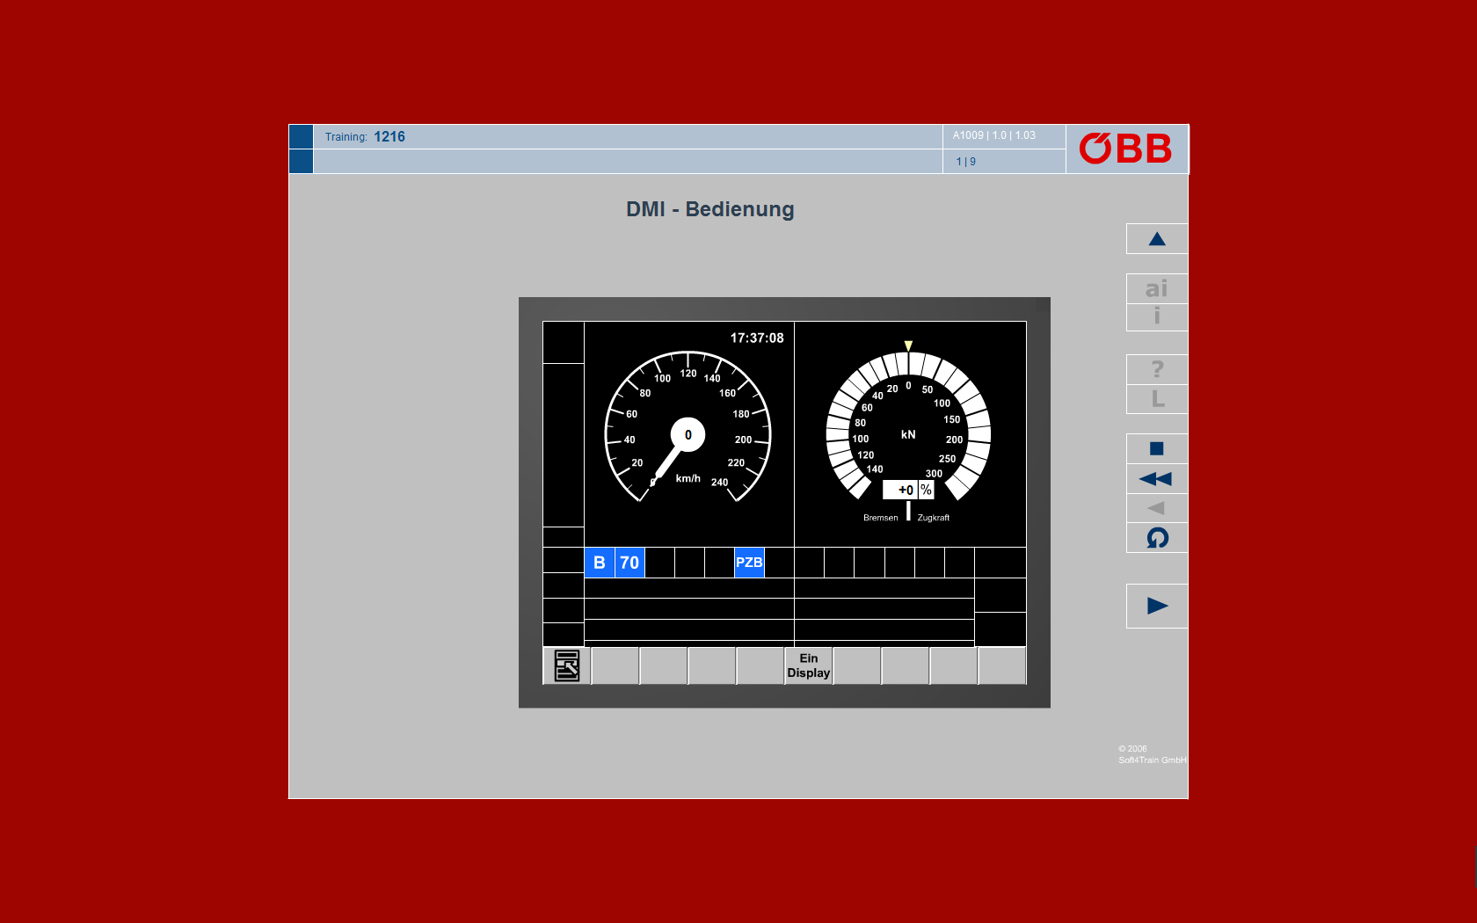
Task: Click the 'Bremsen' label
Action: [881, 518]
